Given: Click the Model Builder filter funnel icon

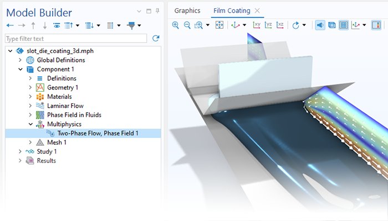Looking at the screenshot, I should click(131, 25).
